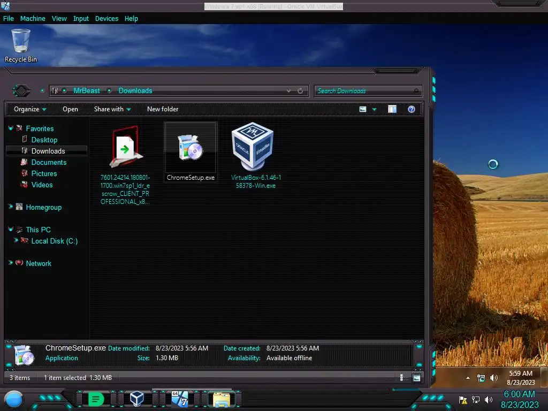This screenshot has height=411, width=548.
Task: Click the Size value 1.30 MB
Action: 167,358
